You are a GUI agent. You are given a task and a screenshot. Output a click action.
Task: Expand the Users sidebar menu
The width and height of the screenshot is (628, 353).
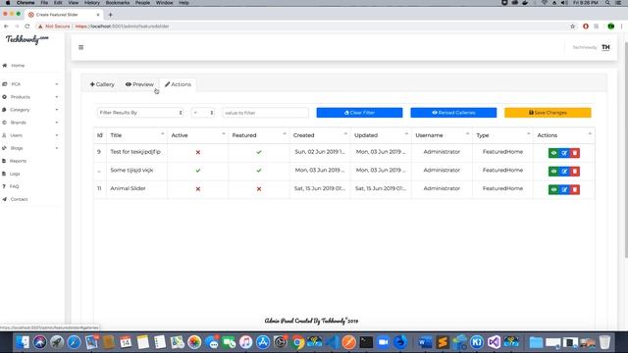[30, 135]
